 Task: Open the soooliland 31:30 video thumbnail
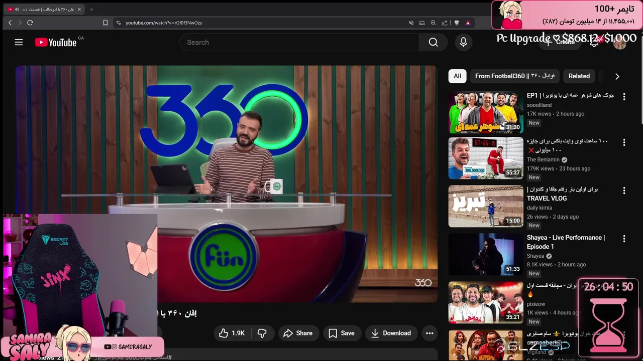tap(486, 112)
